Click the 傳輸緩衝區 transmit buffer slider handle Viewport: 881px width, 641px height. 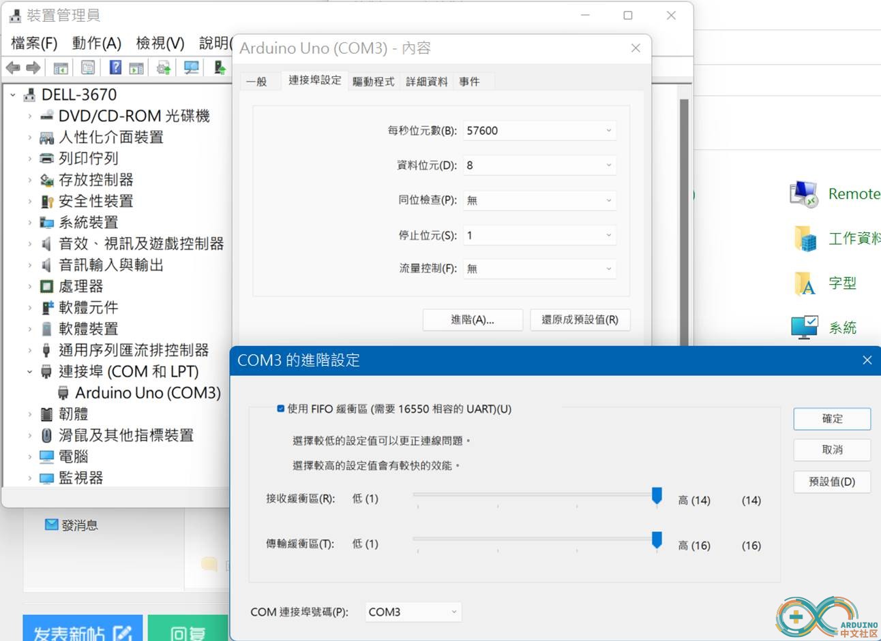point(657,540)
